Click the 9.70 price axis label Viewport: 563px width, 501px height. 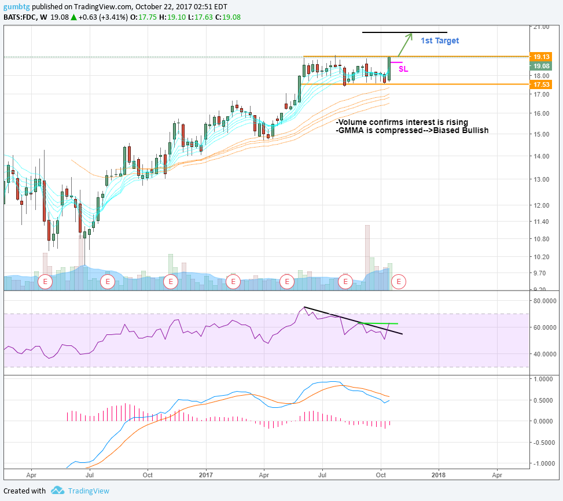click(x=540, y=274)
